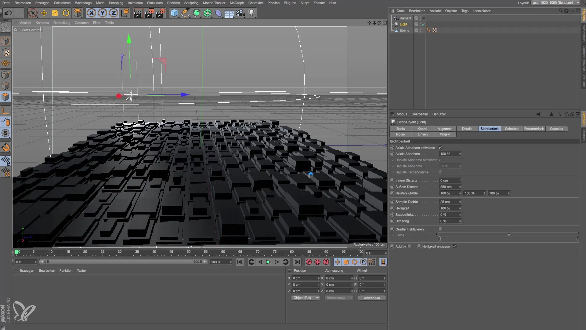Jump to the start of the animation
Image resolution: width=586 pixels, height=330 pixels.
coord(240,262)
